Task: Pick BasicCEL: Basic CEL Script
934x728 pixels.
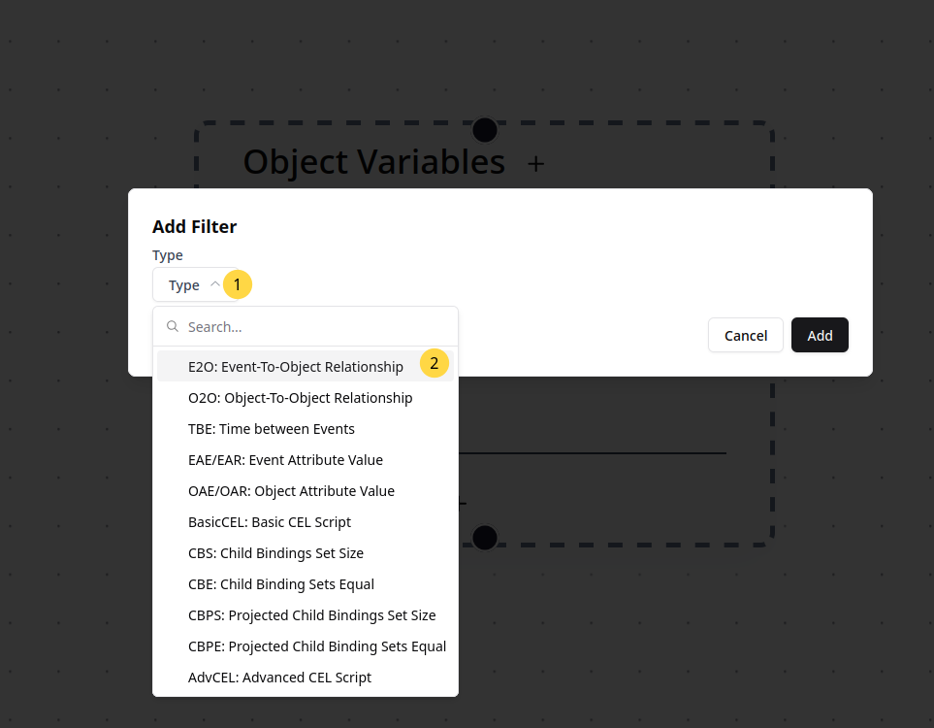Action: click(x=305, y=521)
